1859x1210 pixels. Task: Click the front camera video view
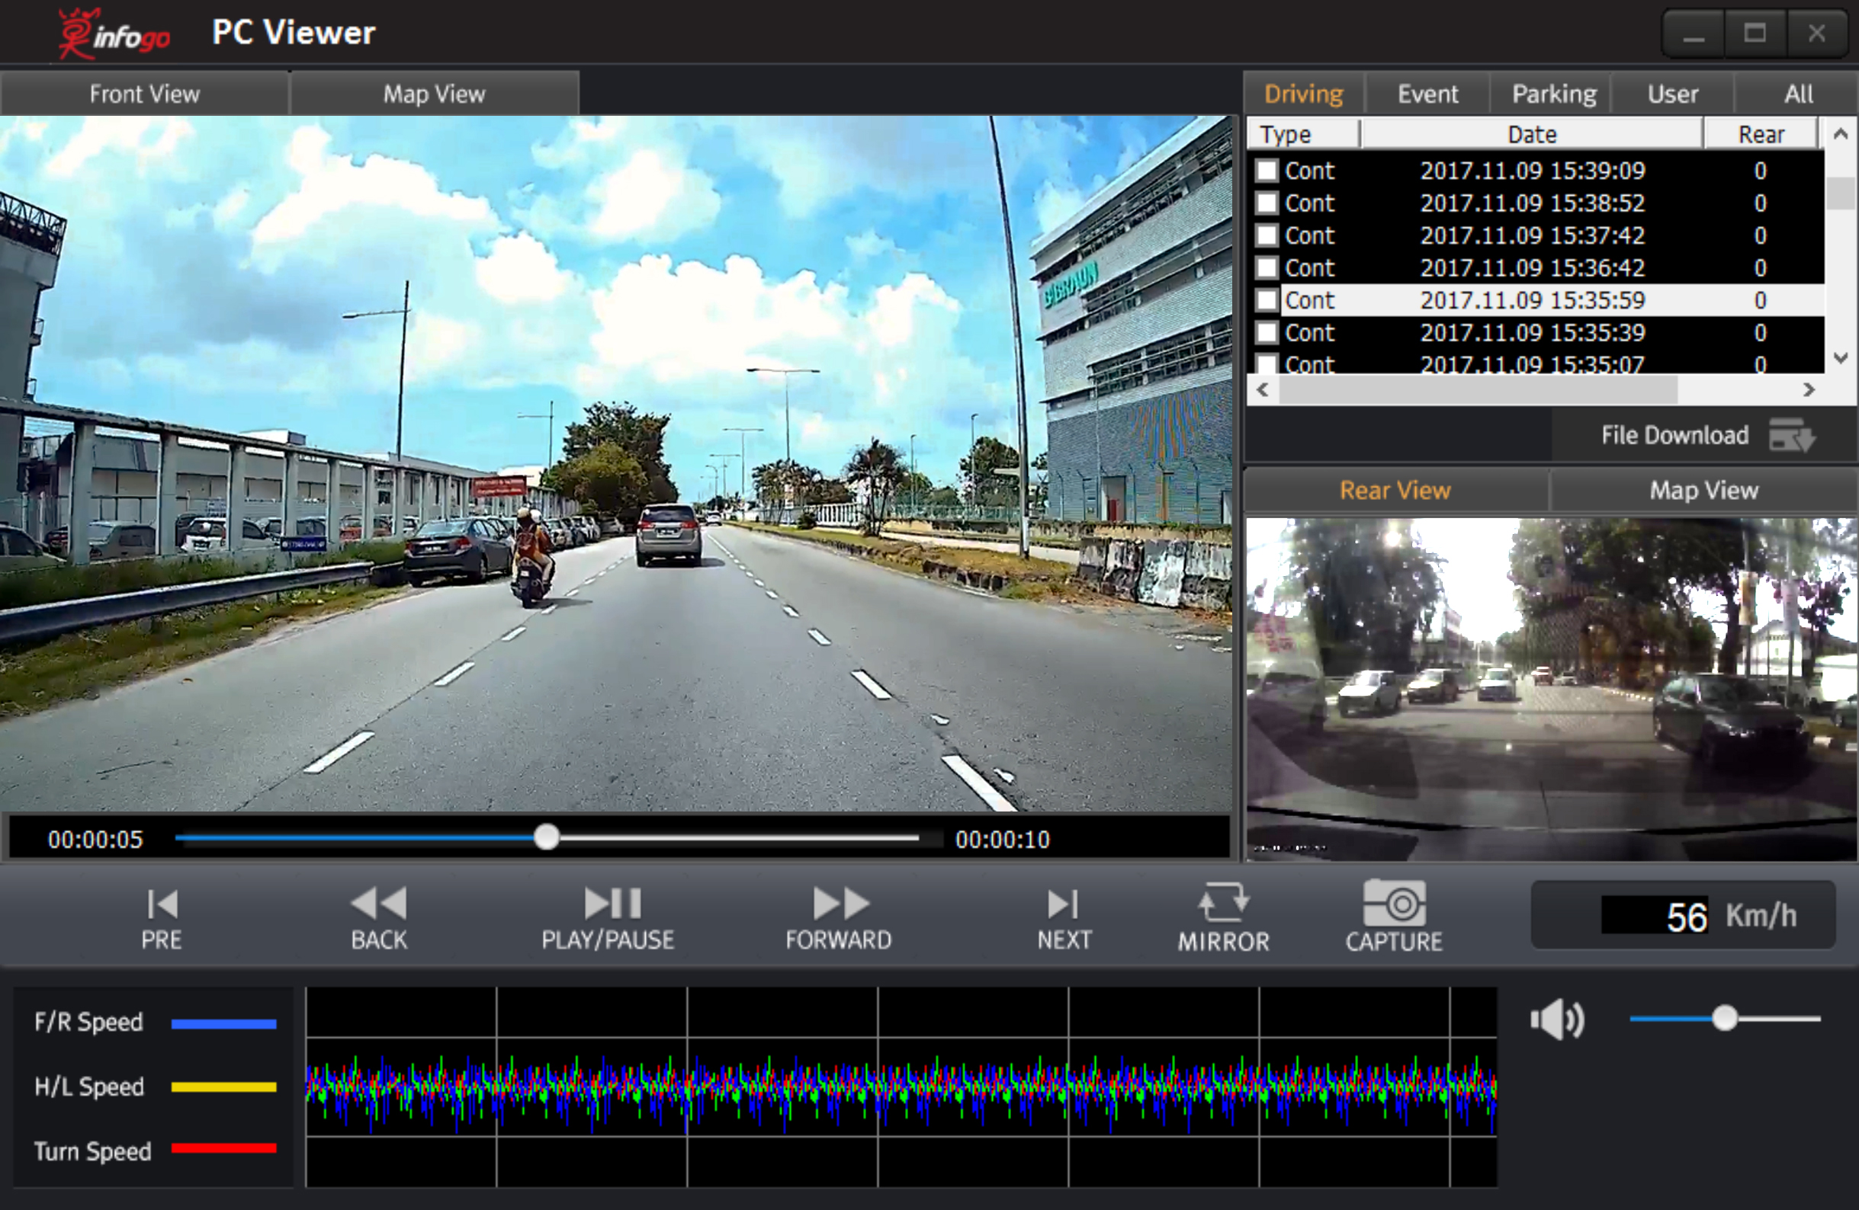pos(615,464)
